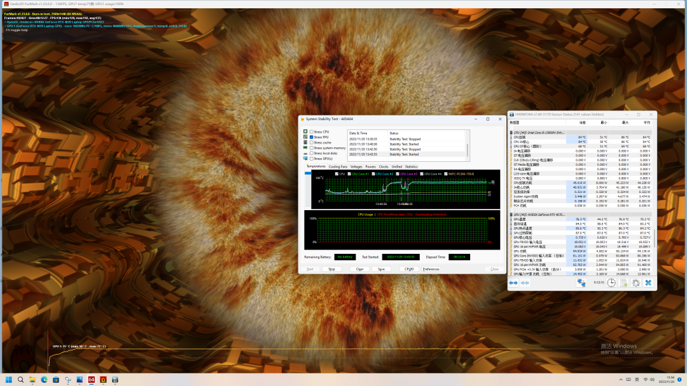The image size is (687, 386).
Task: Open Microsoft Store from taskbar
Action: [56, 380]
